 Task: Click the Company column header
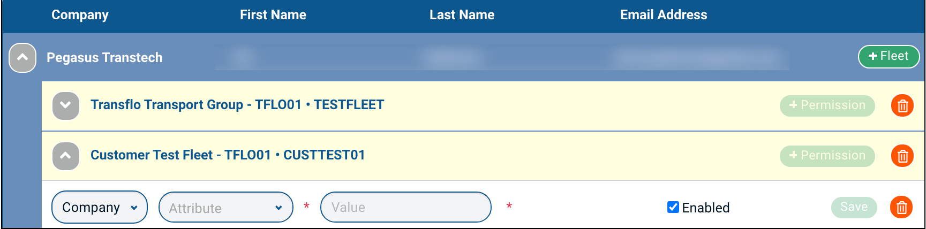[80, 15]
